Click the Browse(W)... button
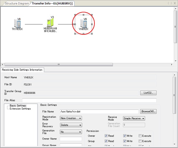The width and height of the screenshot is (178, 148). click(148, 112)
